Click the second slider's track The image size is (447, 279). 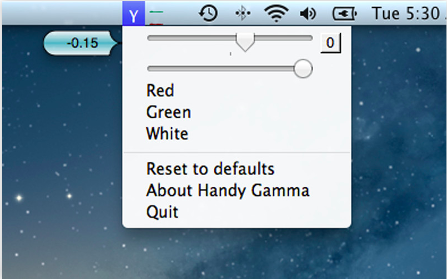(x=230, y=68)
